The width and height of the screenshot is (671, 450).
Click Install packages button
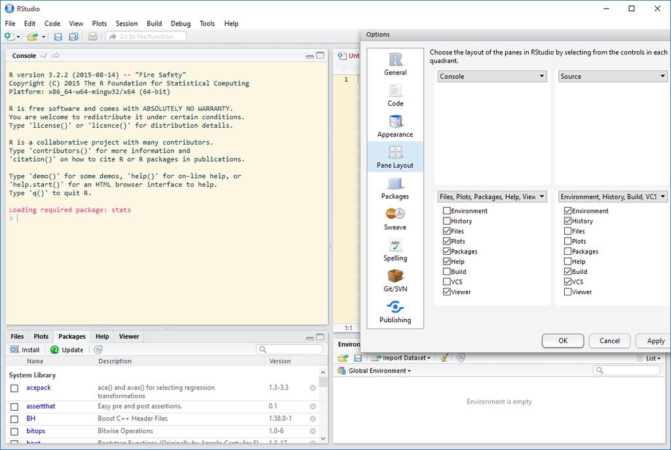pyautogui.click(x=25, y=350)
